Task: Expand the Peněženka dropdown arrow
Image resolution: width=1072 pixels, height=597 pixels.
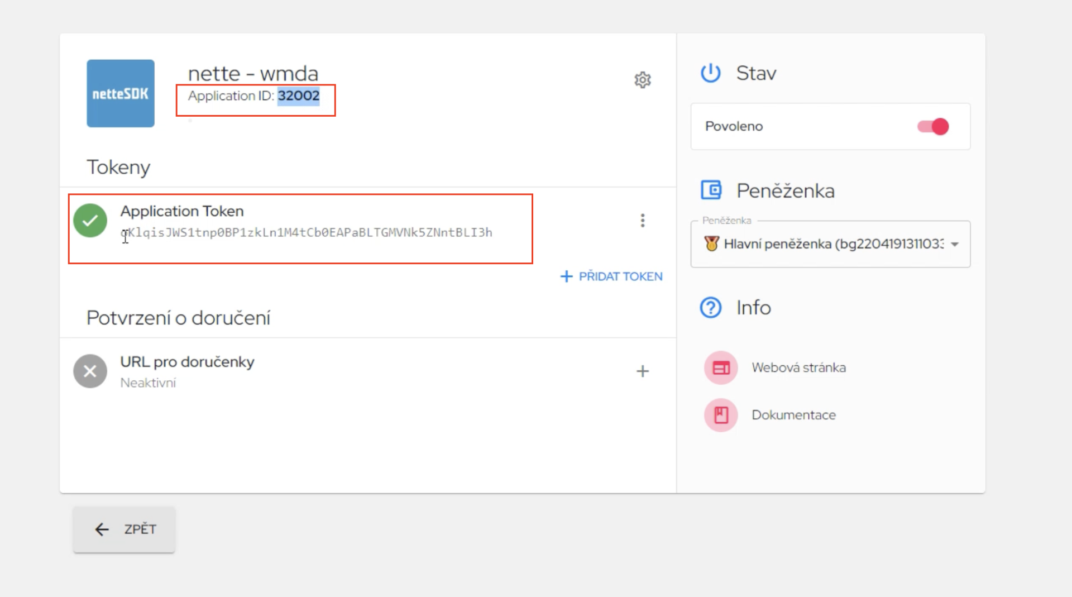Action: pos(955,244)
